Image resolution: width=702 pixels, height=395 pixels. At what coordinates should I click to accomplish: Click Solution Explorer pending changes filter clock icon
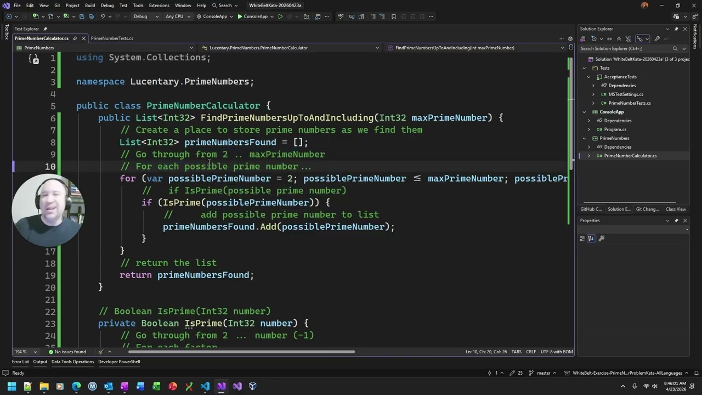click(594, 38)
